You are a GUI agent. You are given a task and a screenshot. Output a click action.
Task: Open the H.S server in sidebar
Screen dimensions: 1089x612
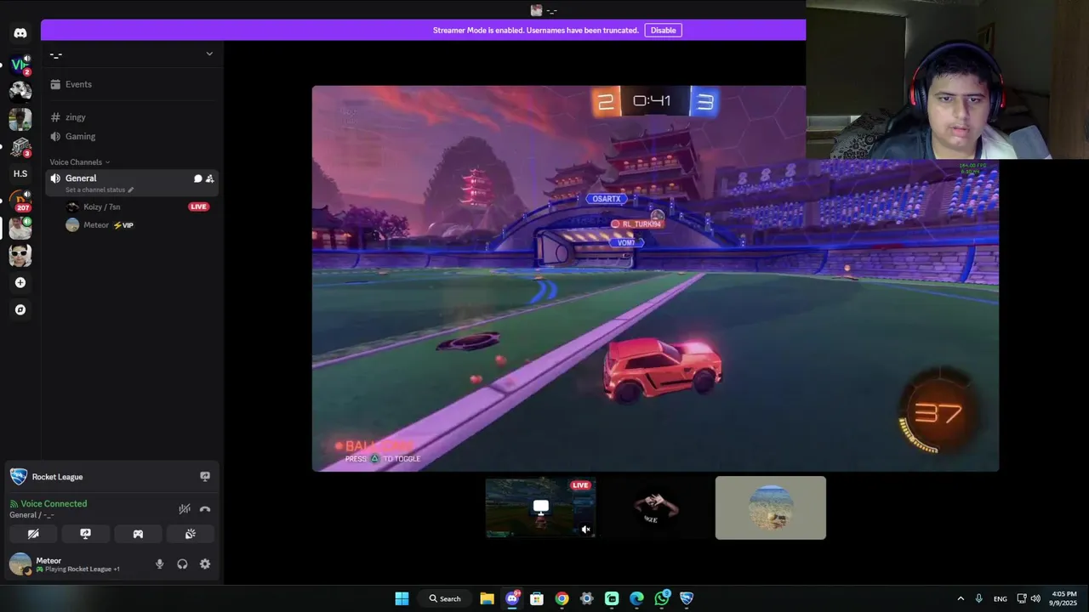tap(20, 173)
